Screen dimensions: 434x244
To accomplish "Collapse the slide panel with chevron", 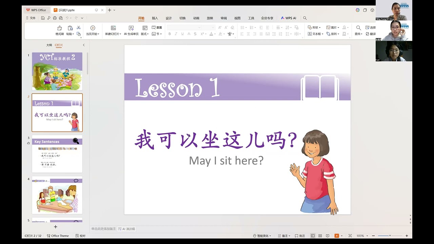I will [84, 45].
